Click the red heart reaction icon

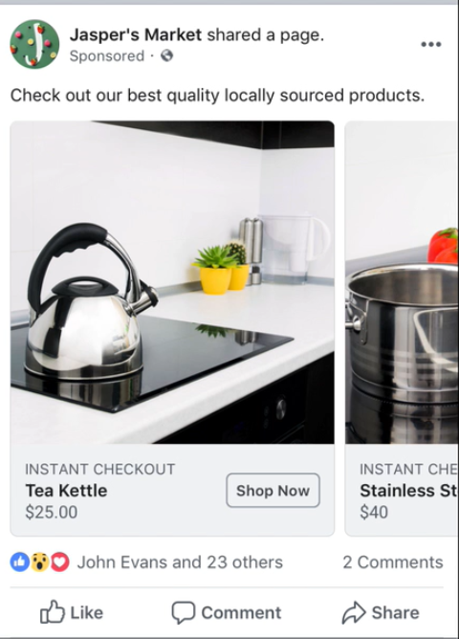pyautogui.click(x=59, y=562)
